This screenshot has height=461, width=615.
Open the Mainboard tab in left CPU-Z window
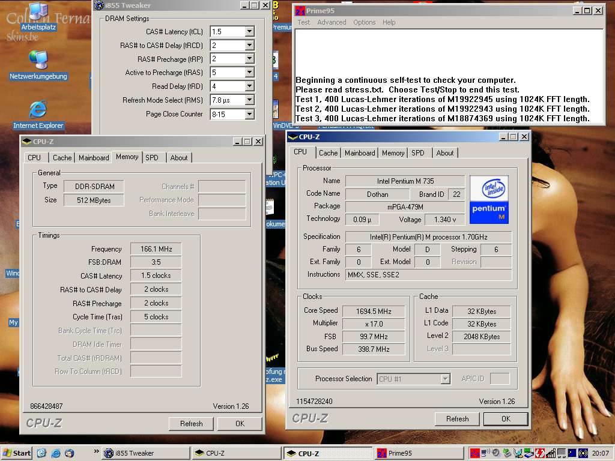tap(94, 158)
